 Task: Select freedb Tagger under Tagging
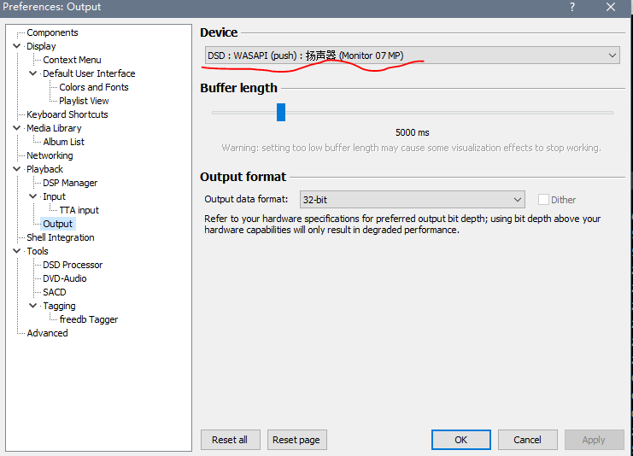click(x=89, y=319)
